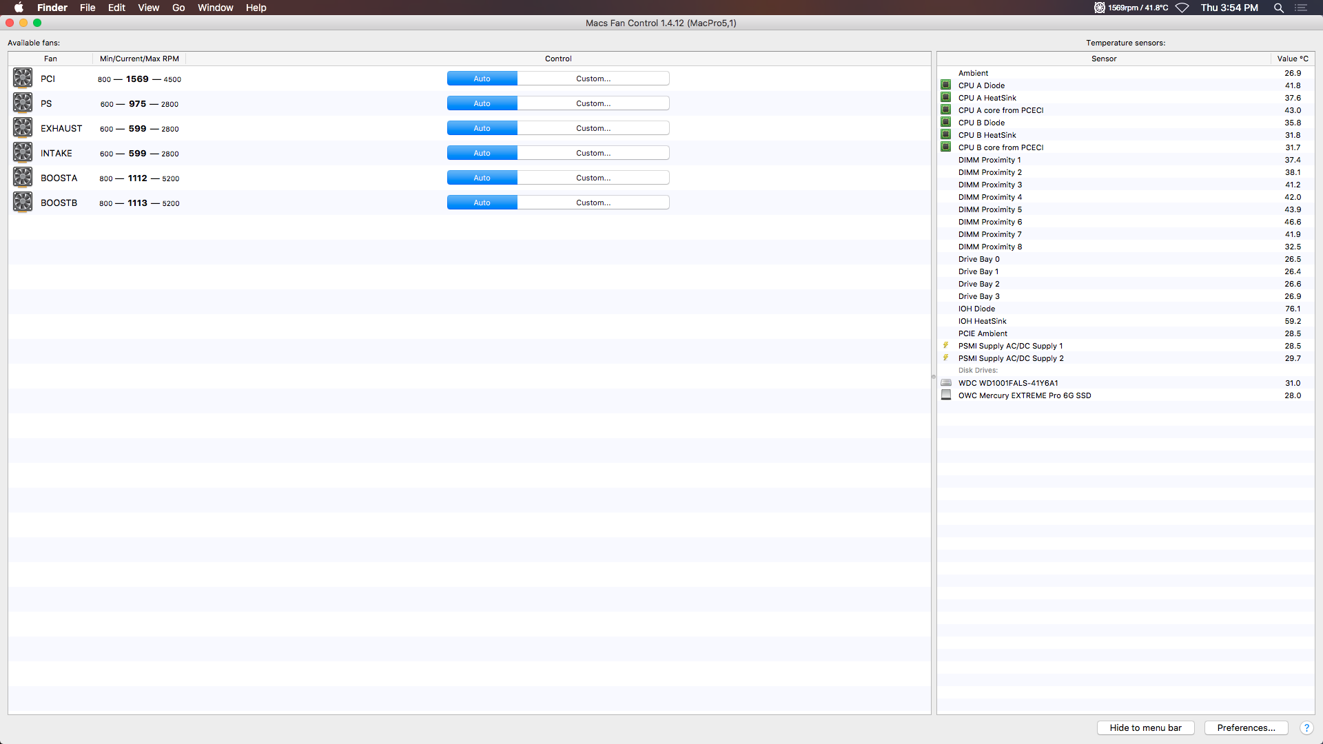Viewport: 1323px width, 744px height.
Task: Click the BOOSTB fan icon
Action: coord(23,203)
